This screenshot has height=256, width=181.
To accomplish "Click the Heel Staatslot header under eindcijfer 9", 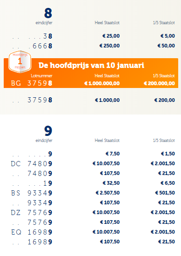I will [x=107, y=141].
